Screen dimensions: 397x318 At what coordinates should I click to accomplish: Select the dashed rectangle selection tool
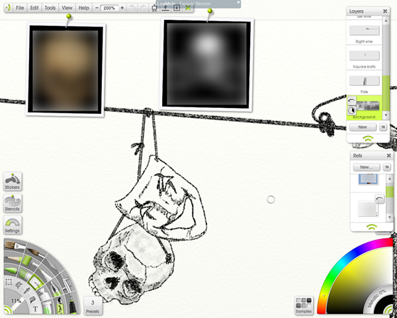point(9,282)
